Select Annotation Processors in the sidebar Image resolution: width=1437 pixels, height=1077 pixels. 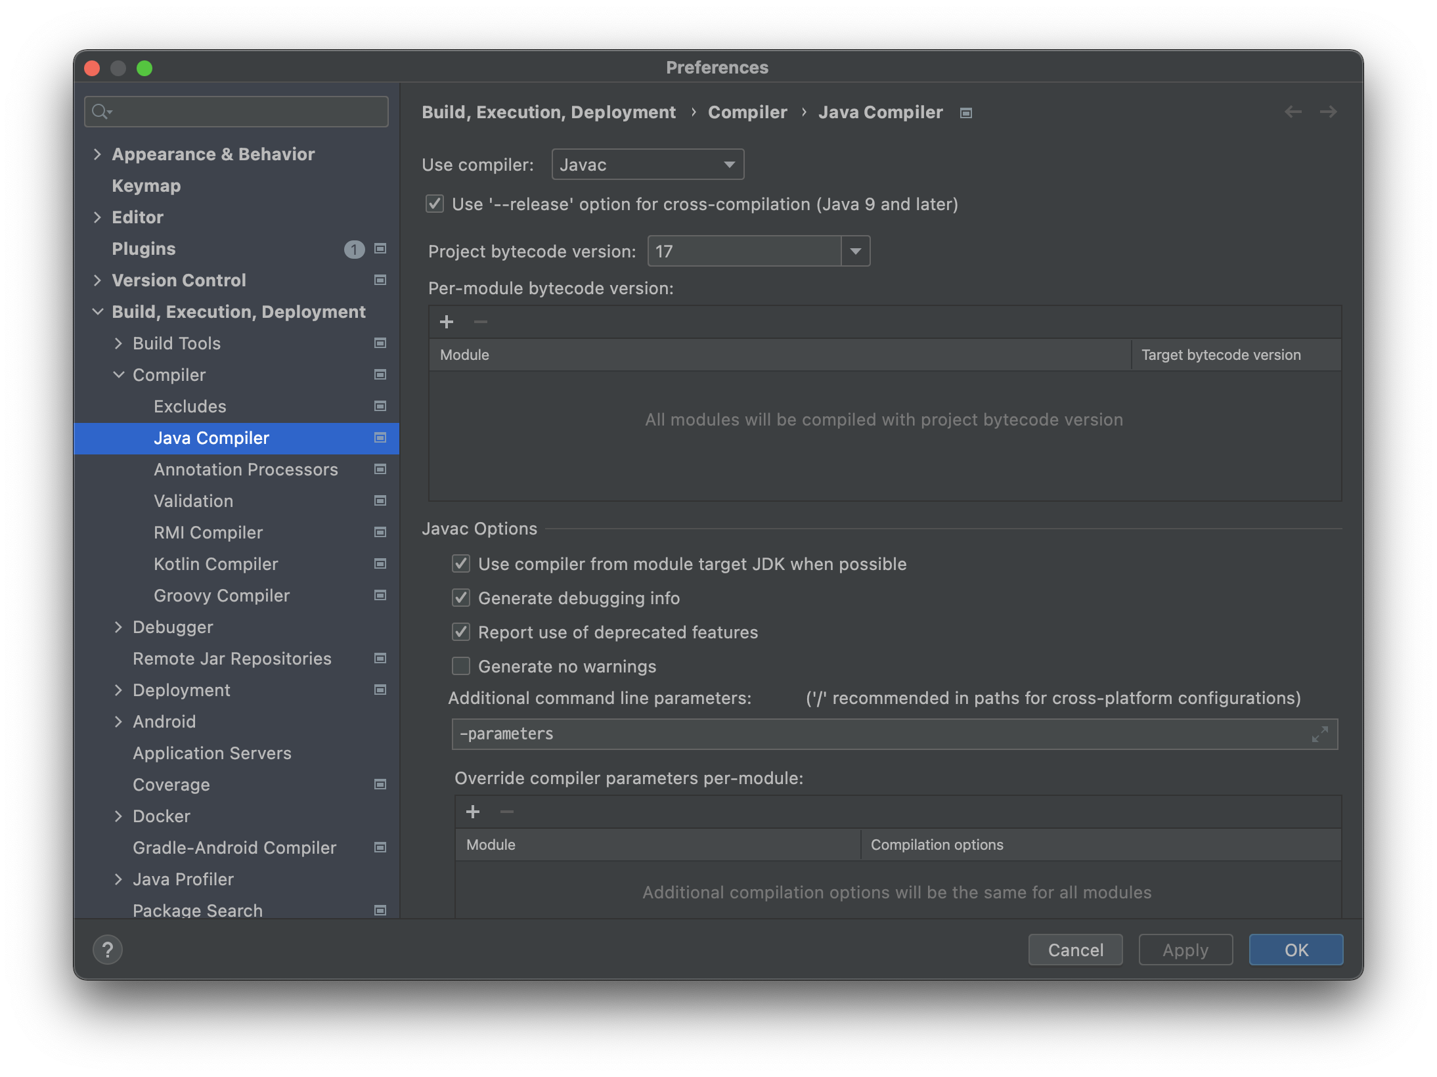pyautogui.click(x=246, y=469)
